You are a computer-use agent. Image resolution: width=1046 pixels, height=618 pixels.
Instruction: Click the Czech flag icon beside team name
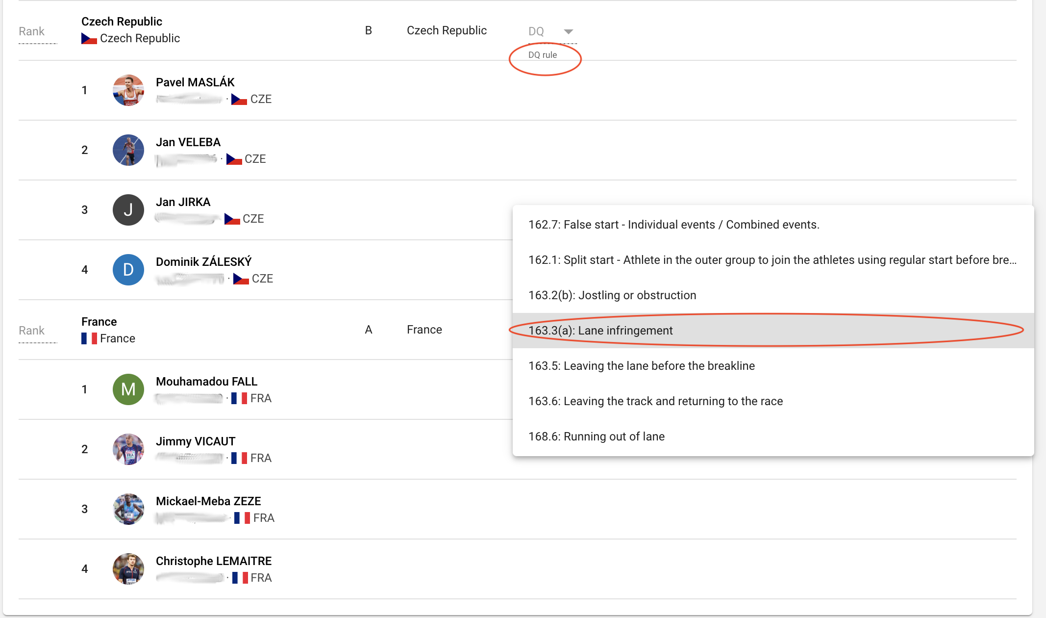[89, 38]
